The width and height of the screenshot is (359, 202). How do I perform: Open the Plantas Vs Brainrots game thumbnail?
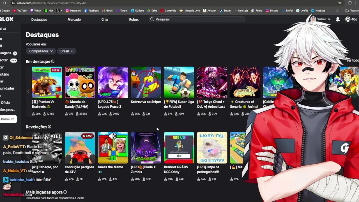coord(47,82)
